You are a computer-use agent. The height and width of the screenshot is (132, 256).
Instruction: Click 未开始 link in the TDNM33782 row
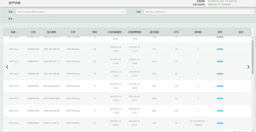pos(220,111)
